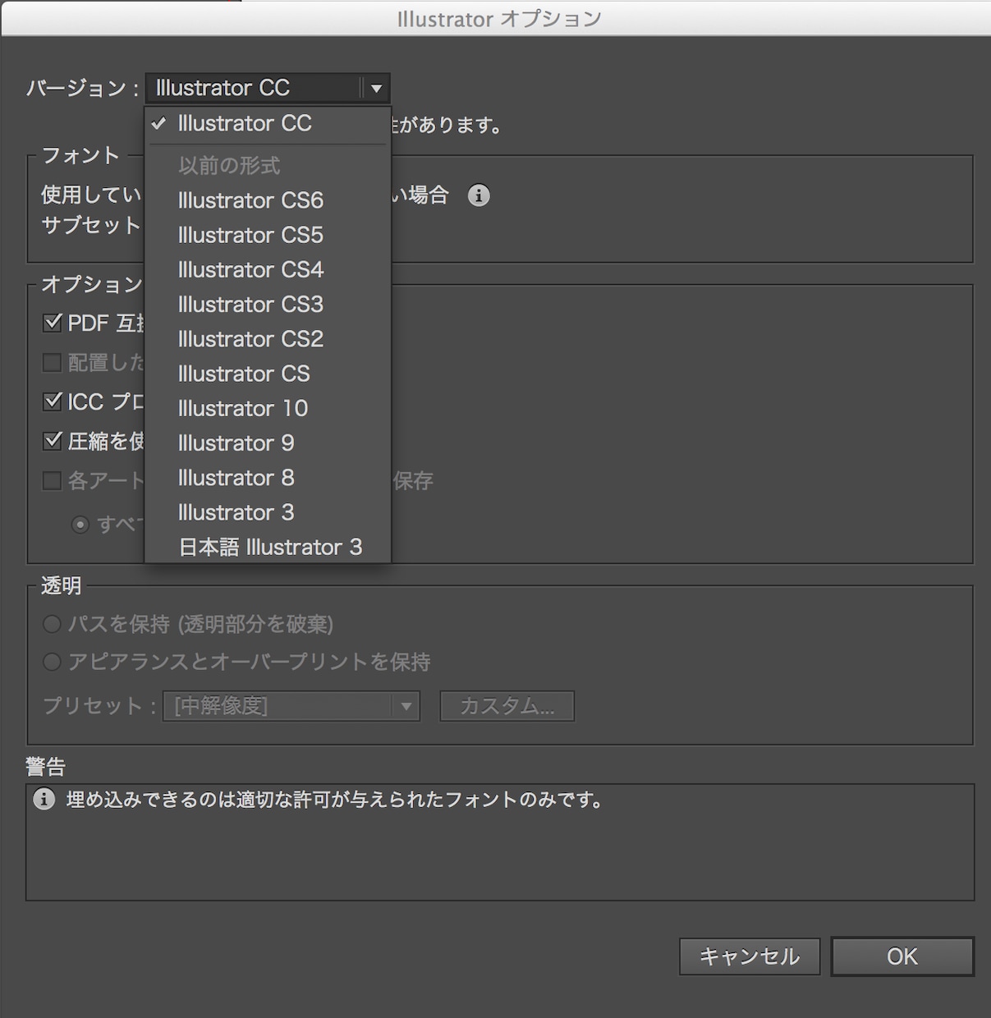Select パスを保持 radio button

click(x=52, y=624)
